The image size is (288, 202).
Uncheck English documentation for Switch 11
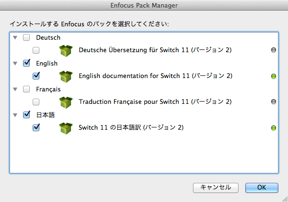tap(36, 76)
